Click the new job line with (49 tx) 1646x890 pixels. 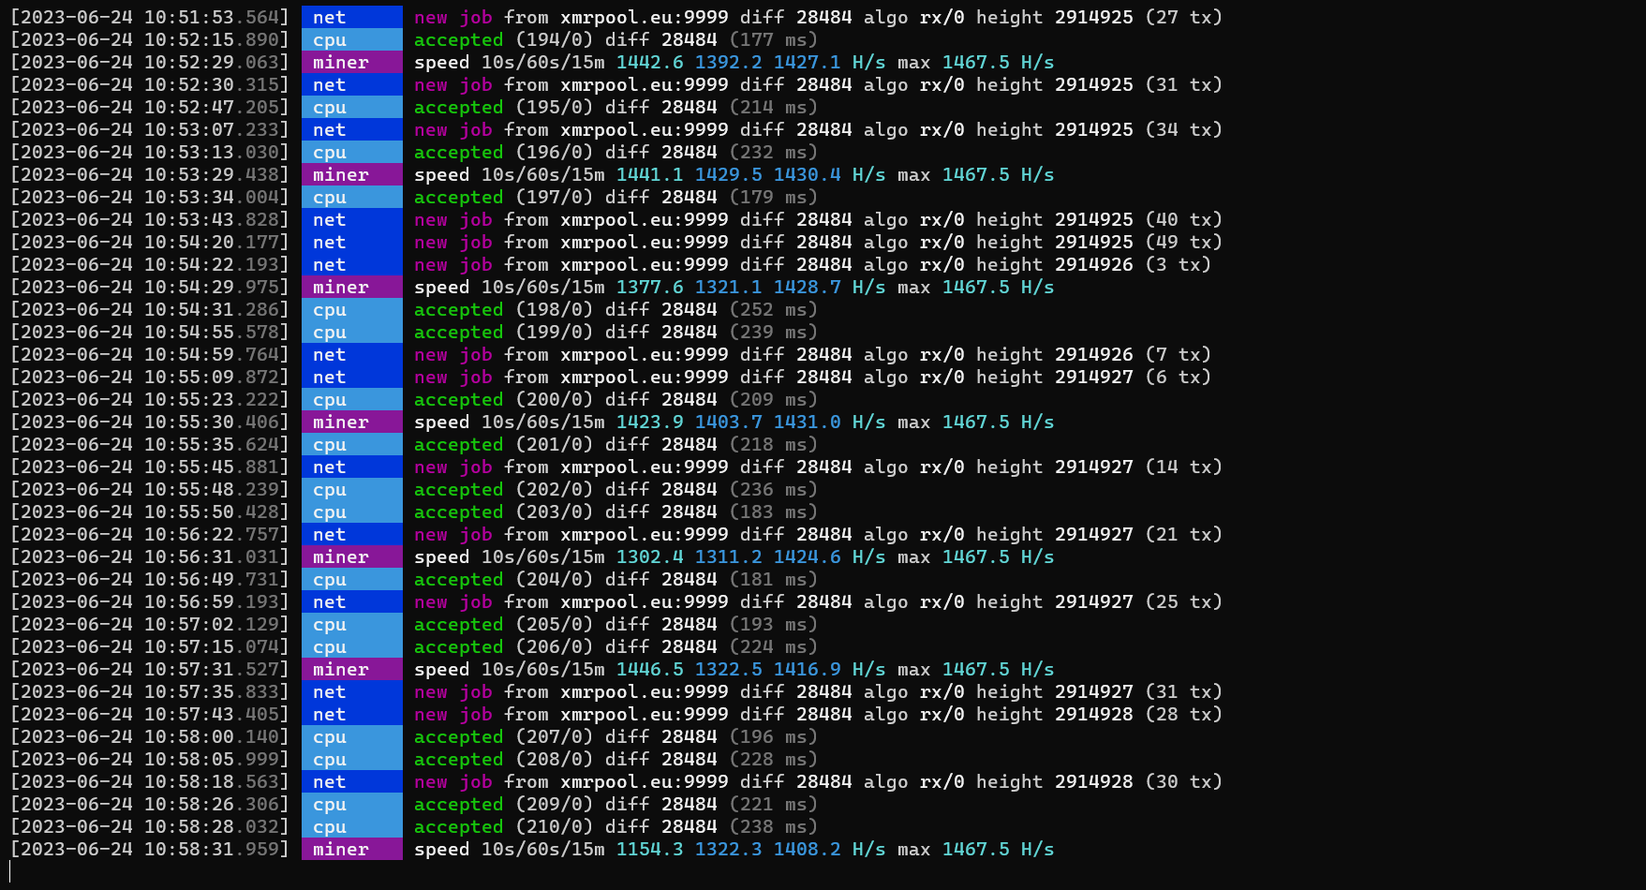[818, 242]
